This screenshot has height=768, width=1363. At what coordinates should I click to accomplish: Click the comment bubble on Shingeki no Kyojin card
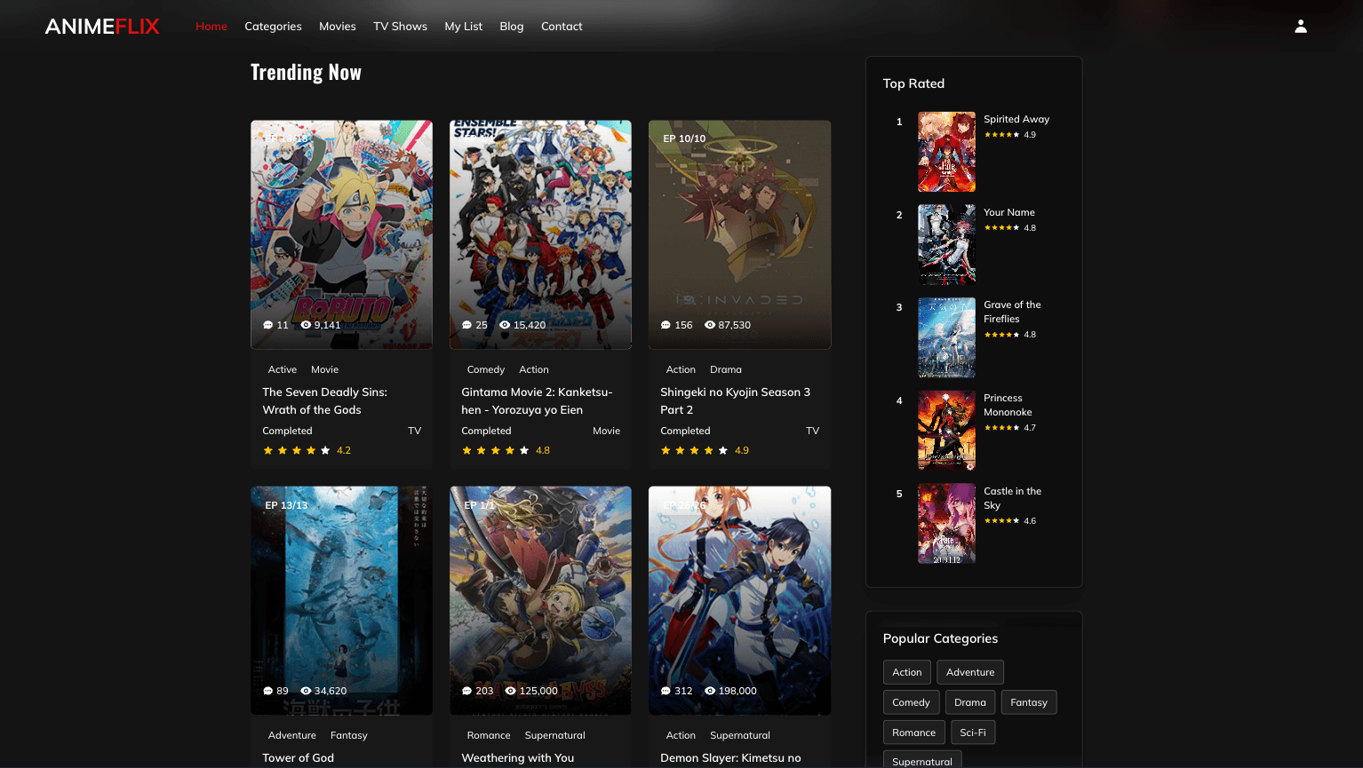tap(666, 325)
